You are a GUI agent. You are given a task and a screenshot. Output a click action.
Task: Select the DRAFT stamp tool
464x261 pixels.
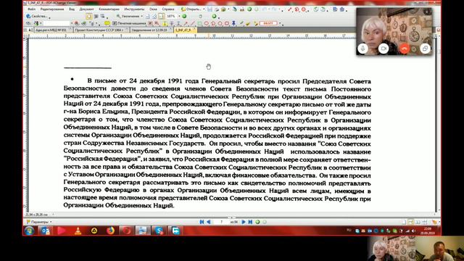pos(269,23)
